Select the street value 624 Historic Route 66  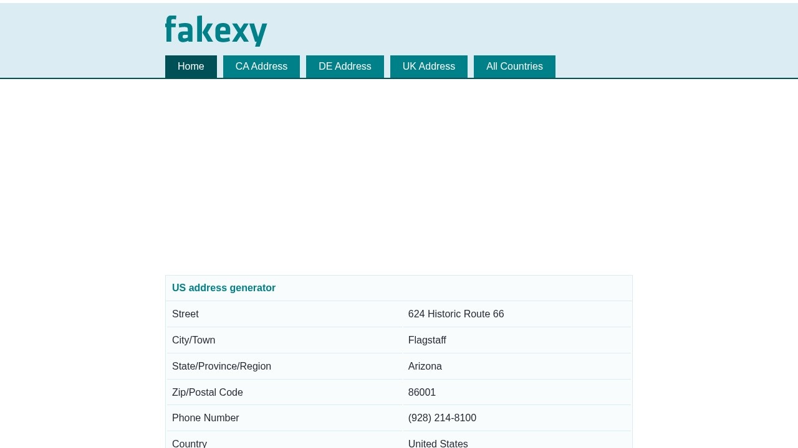(456, 314)
